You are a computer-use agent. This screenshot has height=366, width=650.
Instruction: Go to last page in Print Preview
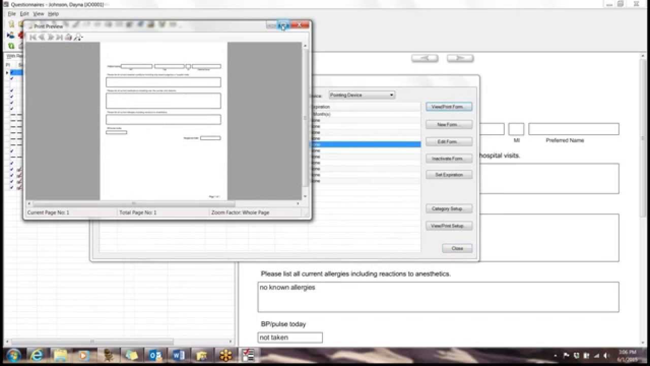[x=59, y=37]
